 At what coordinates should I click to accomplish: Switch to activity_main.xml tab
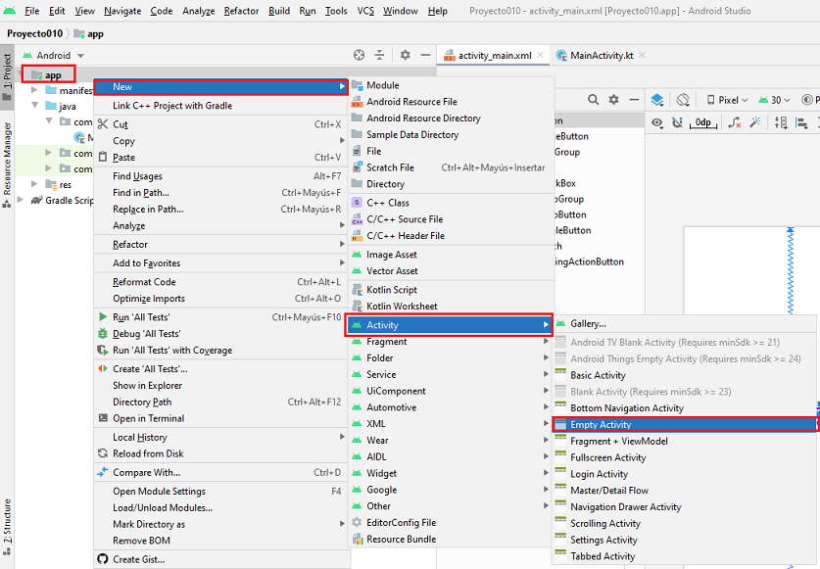pyautogui.click(x=494, y=56)
